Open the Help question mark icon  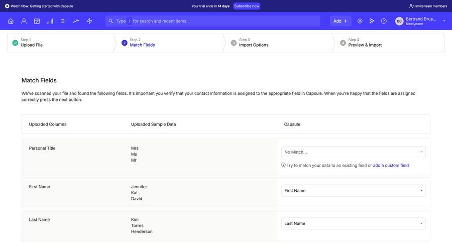pos(384,21)
